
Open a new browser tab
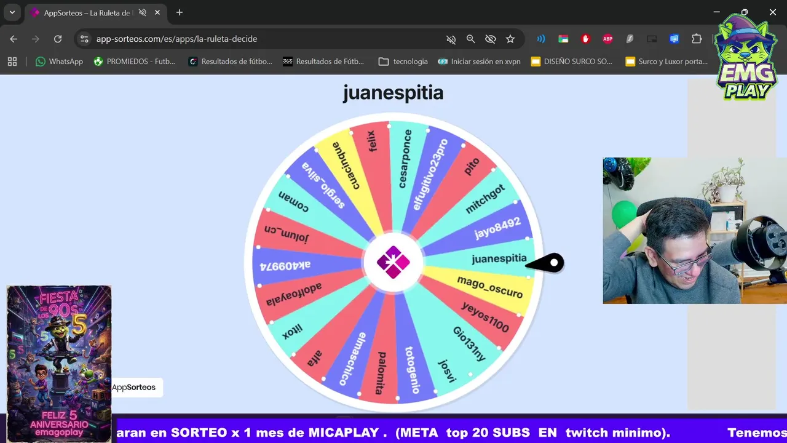click(180, 13)
